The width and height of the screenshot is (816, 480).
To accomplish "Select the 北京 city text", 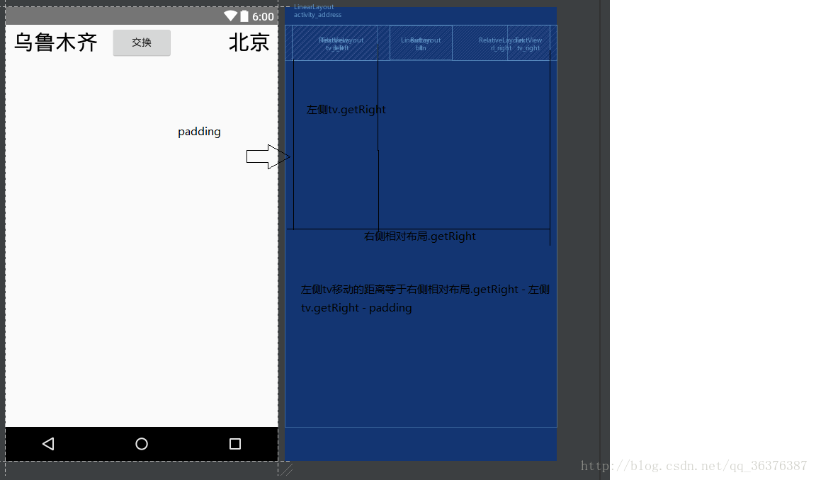I will click(249, 42).
